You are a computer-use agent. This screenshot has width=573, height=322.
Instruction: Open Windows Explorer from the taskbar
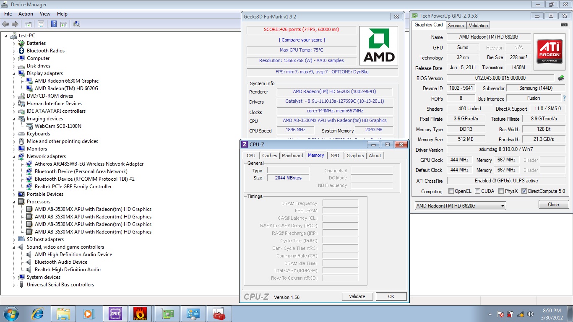63,313
